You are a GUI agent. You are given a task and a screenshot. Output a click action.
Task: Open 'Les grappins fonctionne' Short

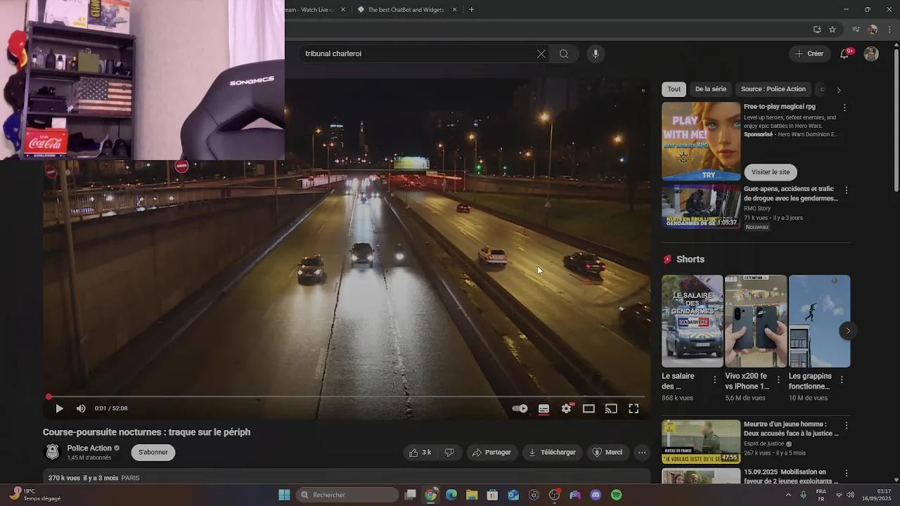tap(819, 321)
